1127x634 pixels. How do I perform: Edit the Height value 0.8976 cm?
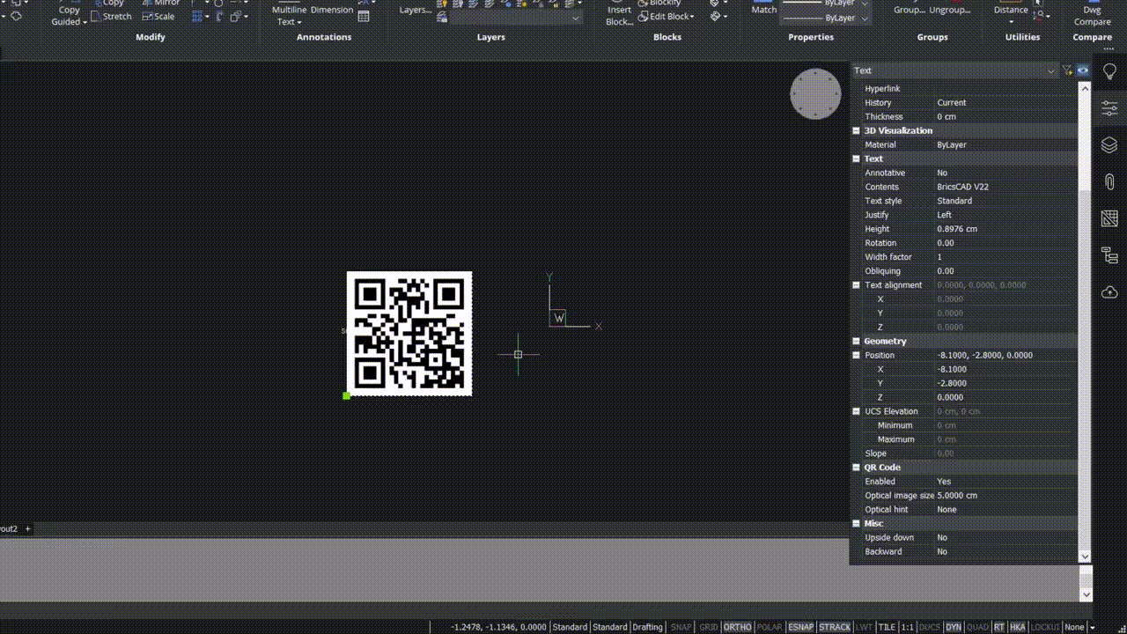1005,229
